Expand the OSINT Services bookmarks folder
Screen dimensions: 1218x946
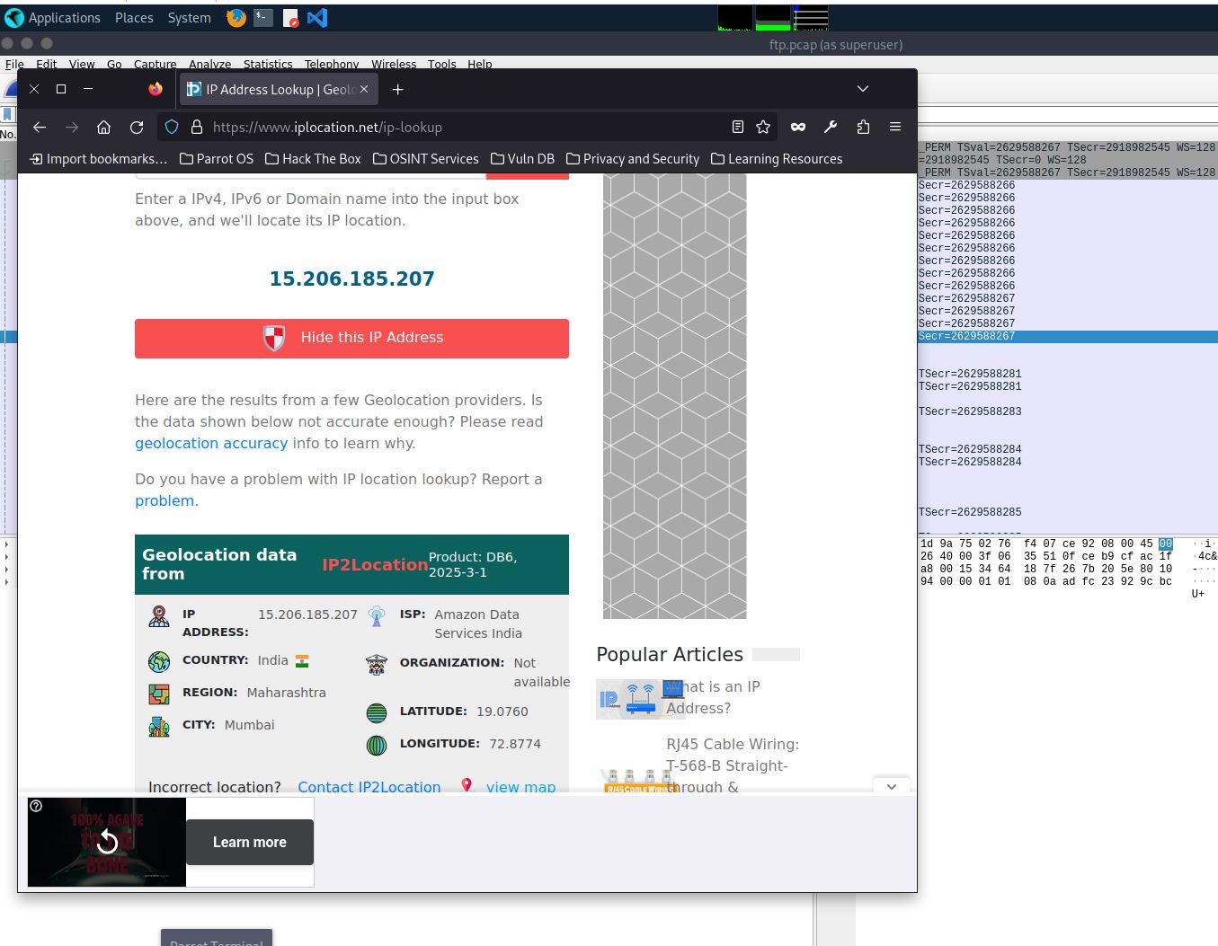coord(426,159)
